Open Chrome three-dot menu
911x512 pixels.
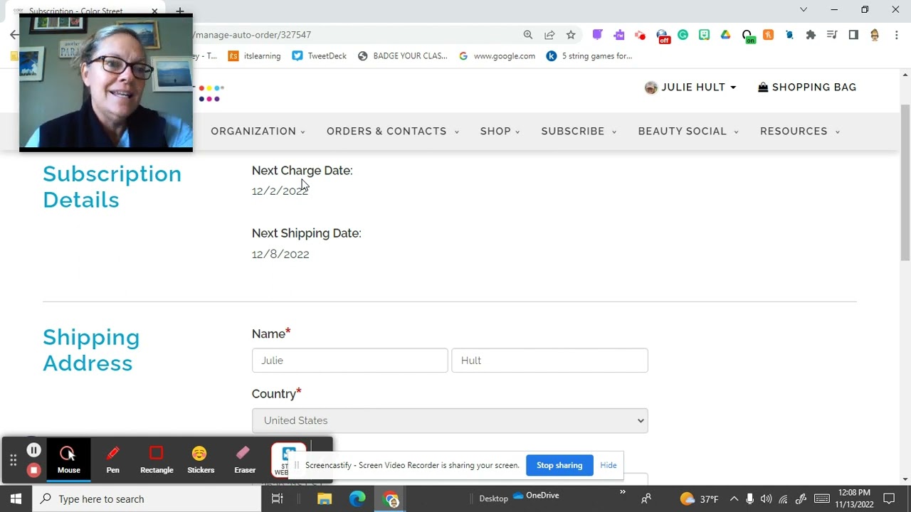(895, 35)
